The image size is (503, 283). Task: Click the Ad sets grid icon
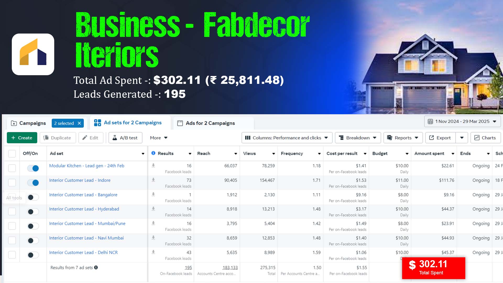(x=97, y=123)
